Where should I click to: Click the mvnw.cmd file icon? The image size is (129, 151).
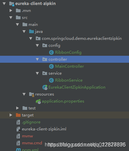click(18, 143)
